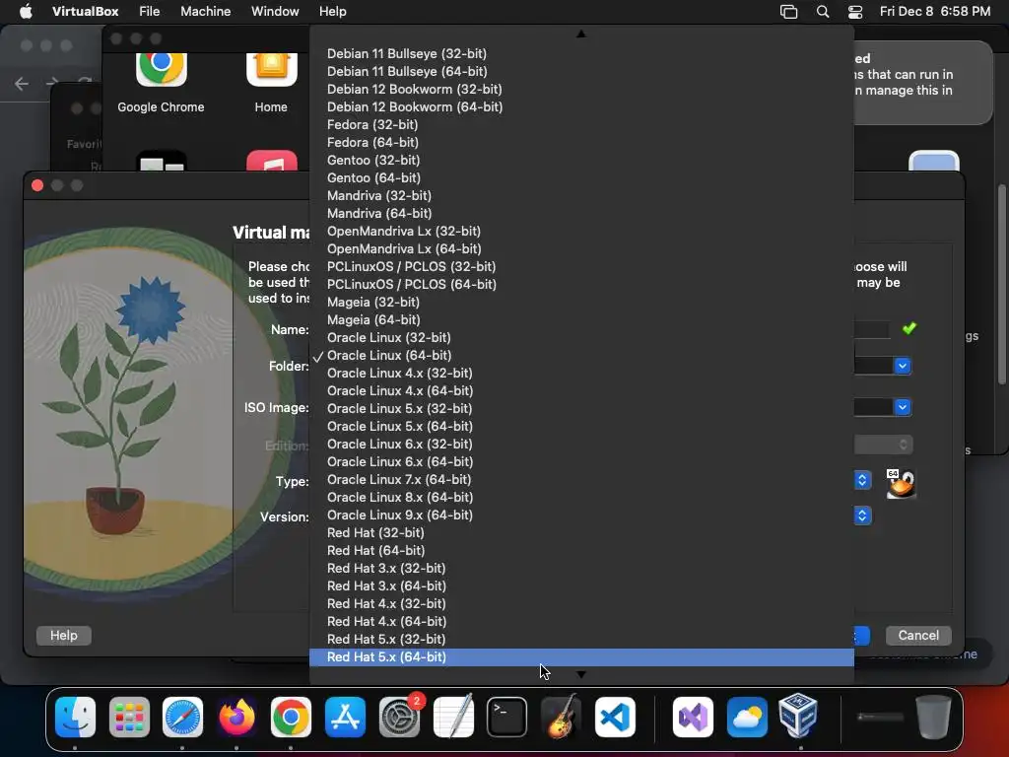
Task: Click the up scroll arrow atop the version list
Action: pos(581,34)
